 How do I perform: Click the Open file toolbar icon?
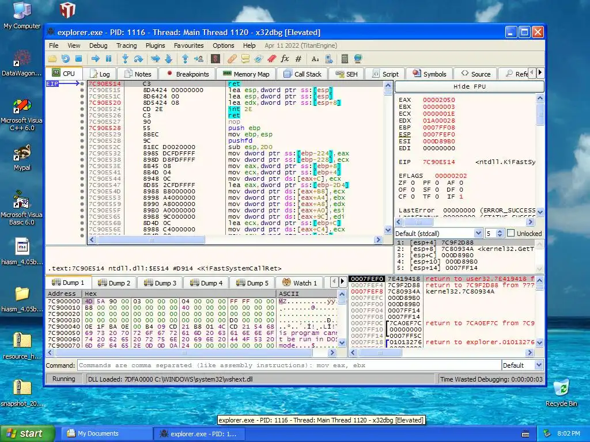(x=52, y=59)
